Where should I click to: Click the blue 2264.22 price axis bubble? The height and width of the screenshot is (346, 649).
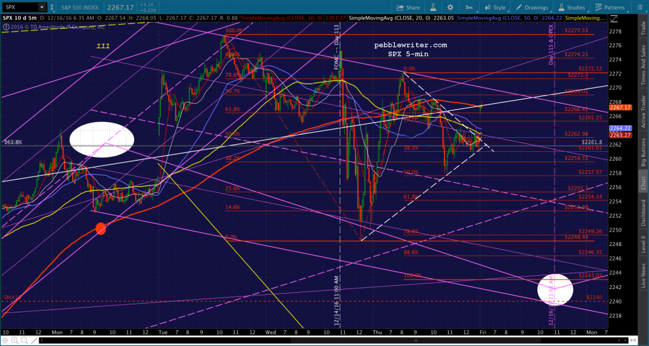point(620,128)
